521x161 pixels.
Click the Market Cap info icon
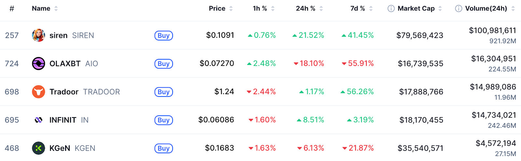pyautogui.click(x=391, y=8)
